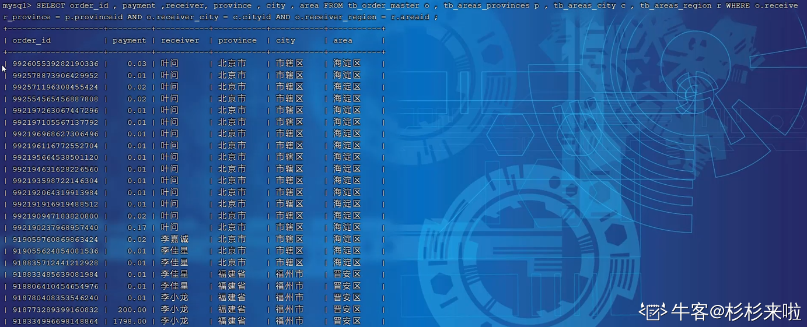Click 福建省 in order 918833485639081984 row
Viewport: 807px width, 327px height.
coord(232,275)
